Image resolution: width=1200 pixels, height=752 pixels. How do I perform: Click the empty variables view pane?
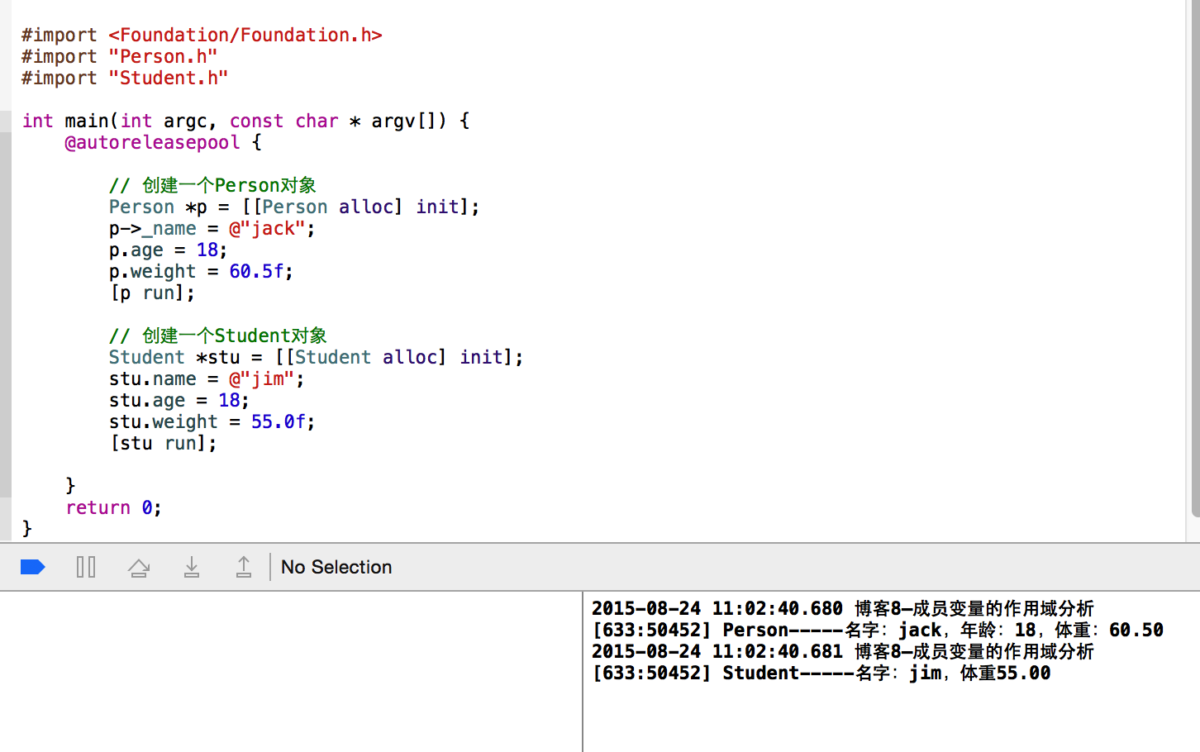click(x=291, y=672)
